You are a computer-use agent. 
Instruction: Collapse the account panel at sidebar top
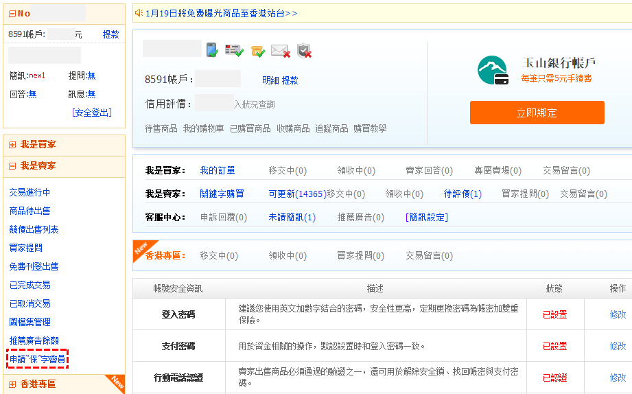point(12,14)
